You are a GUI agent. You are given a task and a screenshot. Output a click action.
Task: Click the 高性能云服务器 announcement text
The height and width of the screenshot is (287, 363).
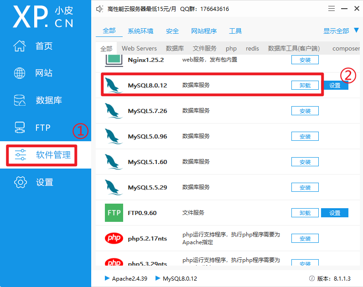(142, 9)
